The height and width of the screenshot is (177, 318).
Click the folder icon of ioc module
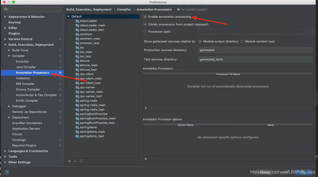pyautogui.click(x=77, y=47)
